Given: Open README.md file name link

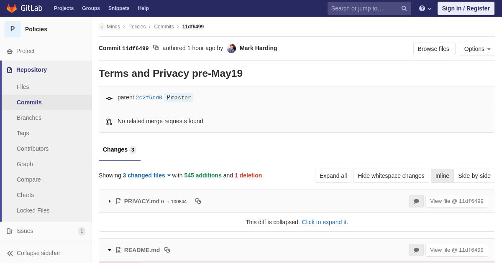Looking at the screenshot, I should (142, 250).
